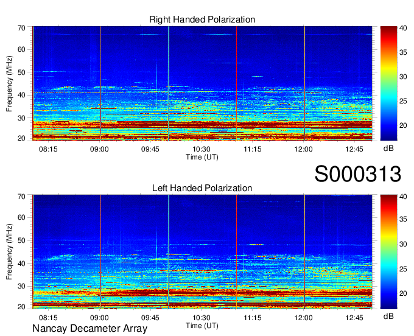Click the 40 MHz tick of the Right Handed plot
Screen dimensions: 414x336
tap(21, 95)
